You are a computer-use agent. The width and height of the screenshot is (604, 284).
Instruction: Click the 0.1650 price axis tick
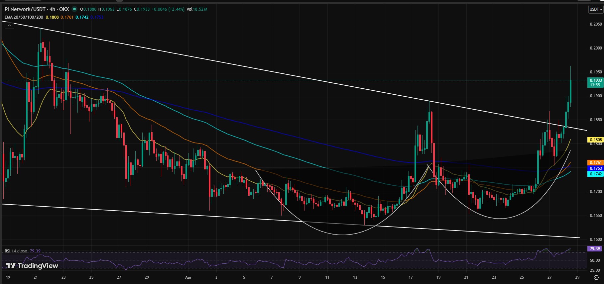[x=596, y=216]
